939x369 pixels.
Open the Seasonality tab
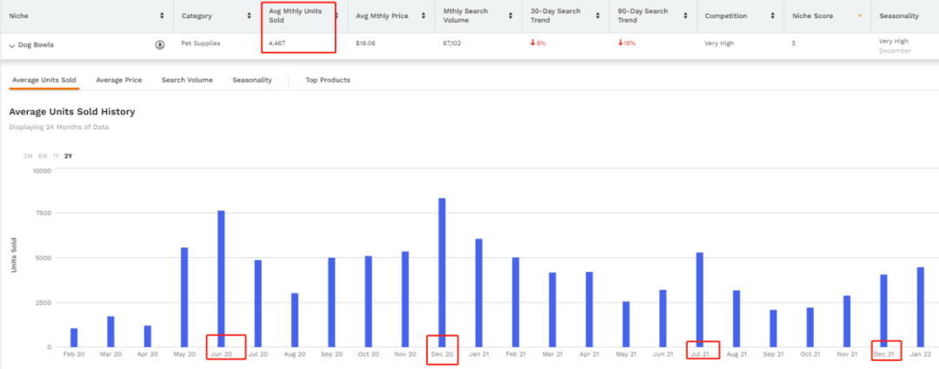252,80
